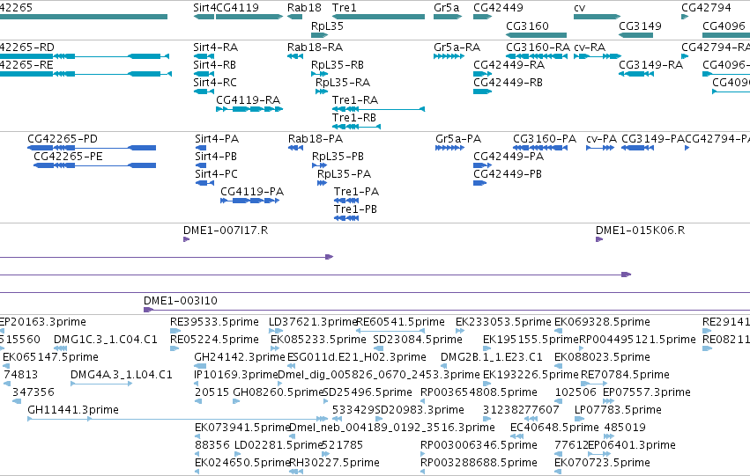Click EST DMG2B.1_1.E23.C1
Viewport: 750px width, 476px height.
[444, 366]
